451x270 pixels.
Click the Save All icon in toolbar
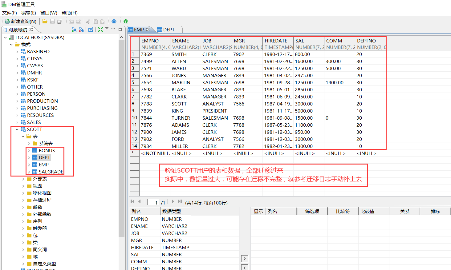[x=60, y=21]
